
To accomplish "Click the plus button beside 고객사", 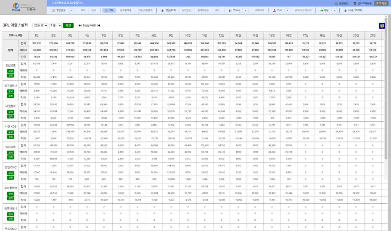I will 246,10.
